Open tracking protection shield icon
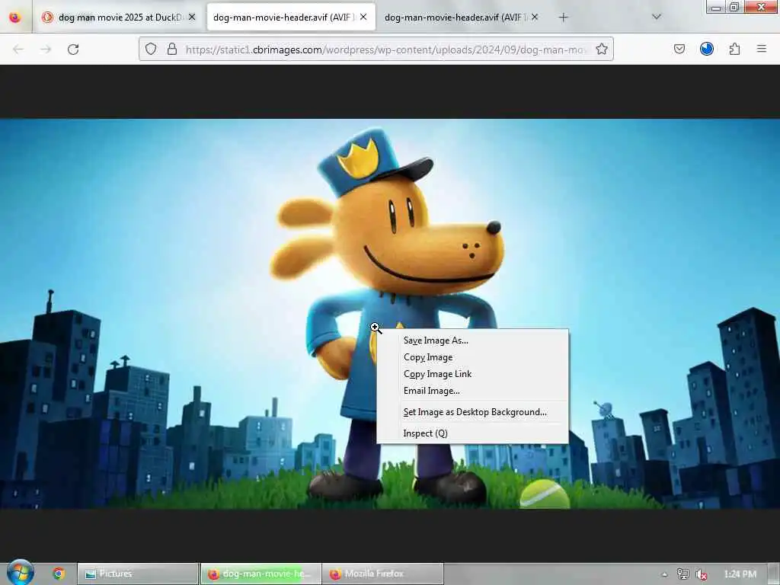The width and height of the screenshot is (780, 585). [x=151, y=49]
